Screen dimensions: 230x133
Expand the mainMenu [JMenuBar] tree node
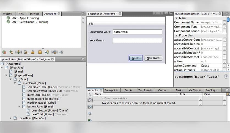(10, 118)
